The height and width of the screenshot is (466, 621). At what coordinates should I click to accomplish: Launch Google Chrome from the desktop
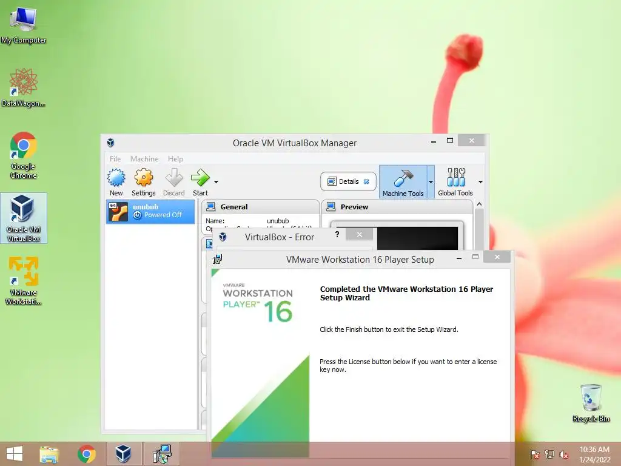[x=24, y=155]
